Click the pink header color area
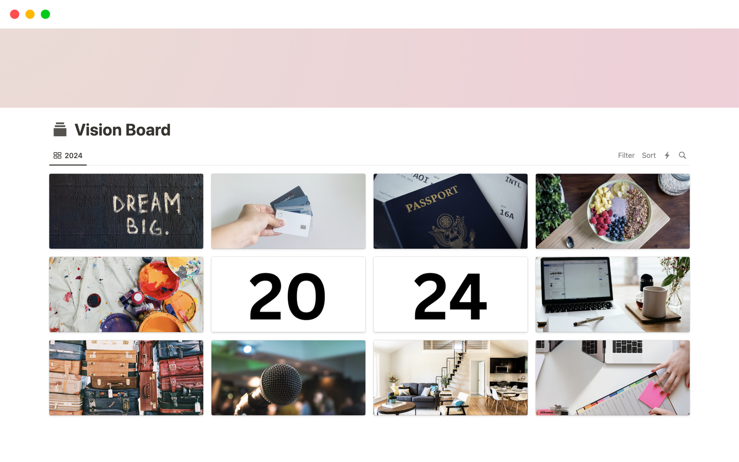Viewport: 739px width, 462px height. point(369,68)
